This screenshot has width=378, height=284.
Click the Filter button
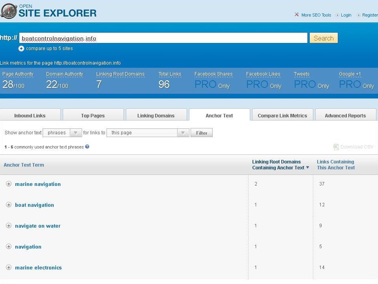[202, 133]
